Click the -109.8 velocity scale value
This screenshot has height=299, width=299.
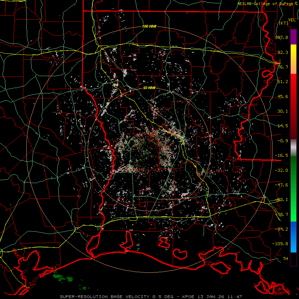[280, 244]
